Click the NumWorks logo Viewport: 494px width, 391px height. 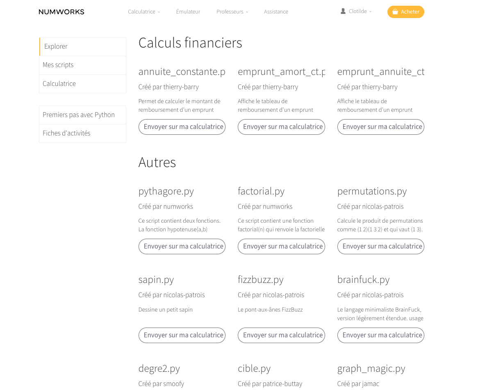coord(61,12)
